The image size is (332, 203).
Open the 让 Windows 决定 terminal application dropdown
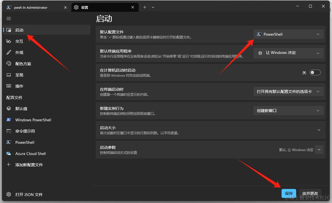pos(288,53)
